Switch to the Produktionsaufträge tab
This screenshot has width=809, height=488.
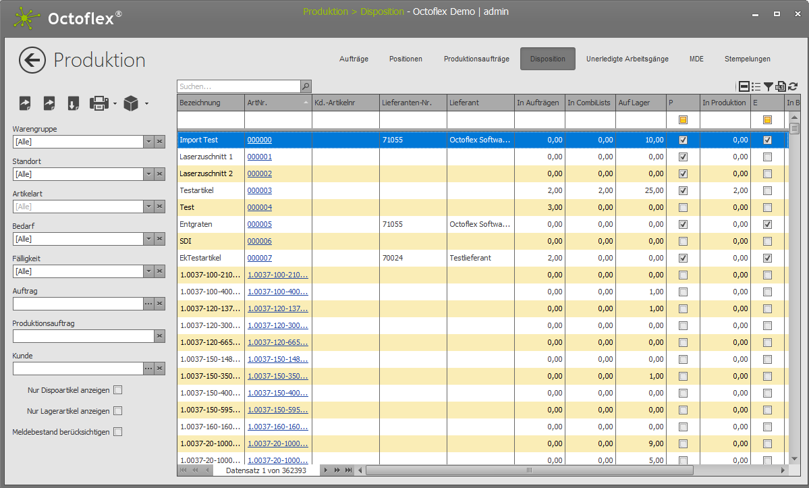(476, 59)
